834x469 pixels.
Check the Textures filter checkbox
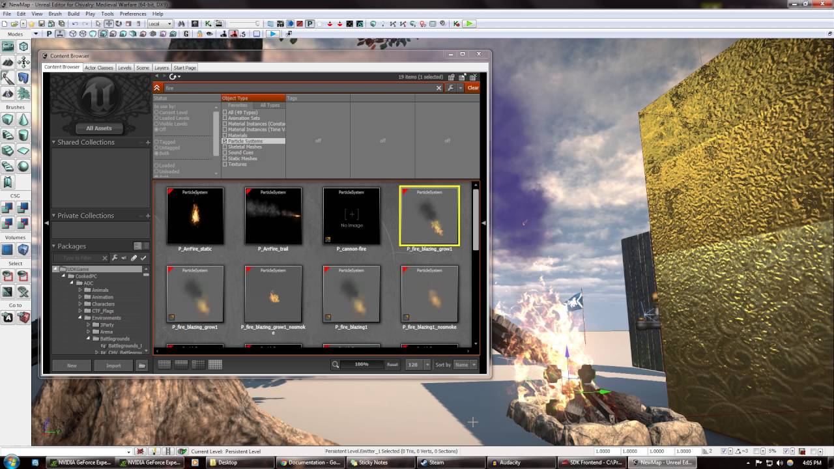click(225, 164)
